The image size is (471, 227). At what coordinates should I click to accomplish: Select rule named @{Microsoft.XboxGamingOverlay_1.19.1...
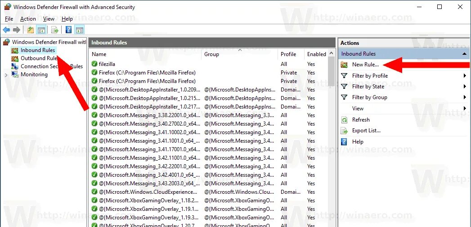point(149,209)
